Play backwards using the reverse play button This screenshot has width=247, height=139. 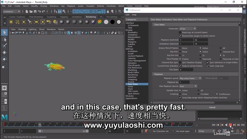pos(226,125)
